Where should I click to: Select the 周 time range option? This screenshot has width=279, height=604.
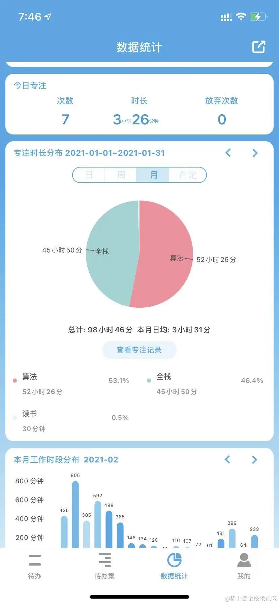coord(121,175)
